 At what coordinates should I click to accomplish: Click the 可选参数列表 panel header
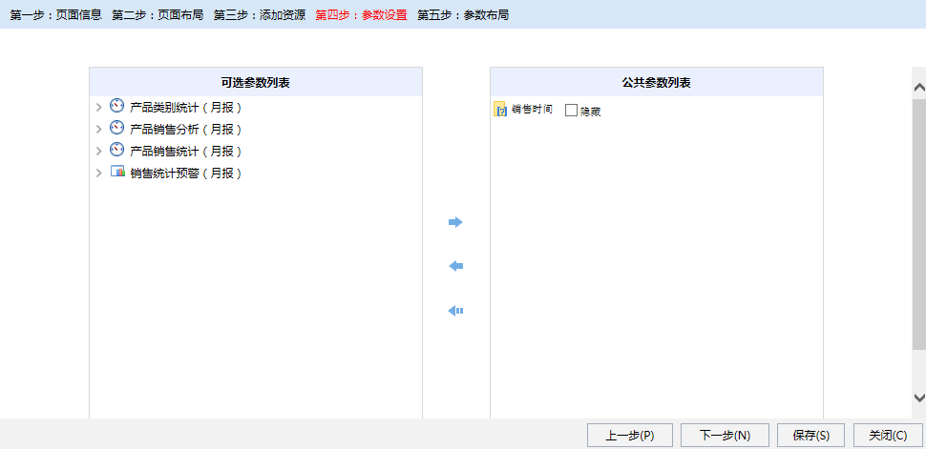click(x=256, y=83)
